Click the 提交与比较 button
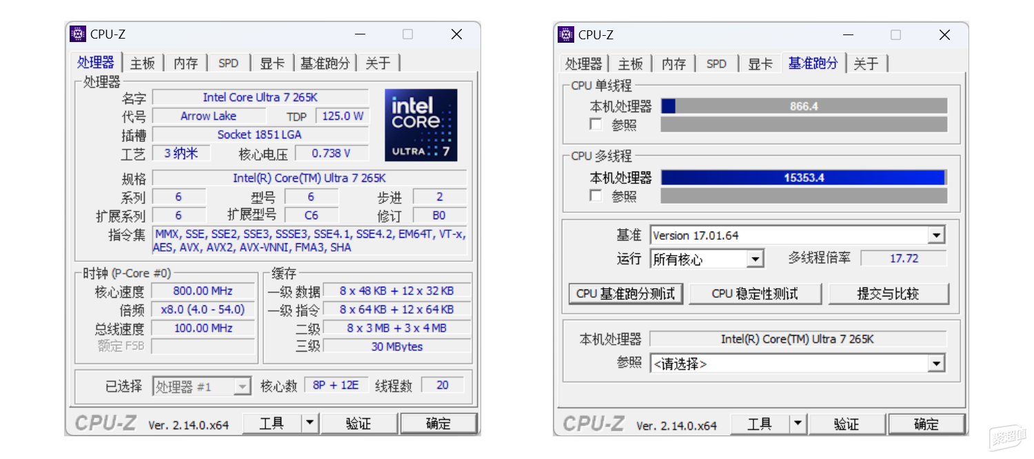This screenshot has width=1034, height=459. click(x=889, y=294)
